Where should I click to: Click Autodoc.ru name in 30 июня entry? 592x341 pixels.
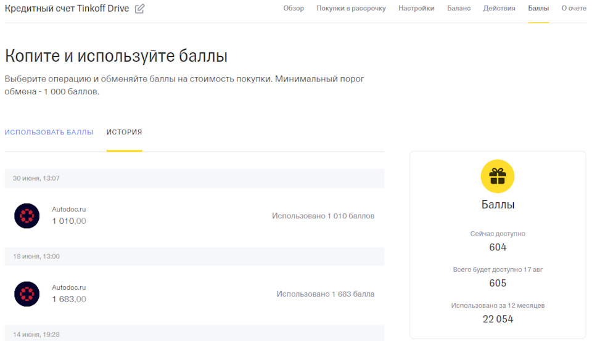68,209
